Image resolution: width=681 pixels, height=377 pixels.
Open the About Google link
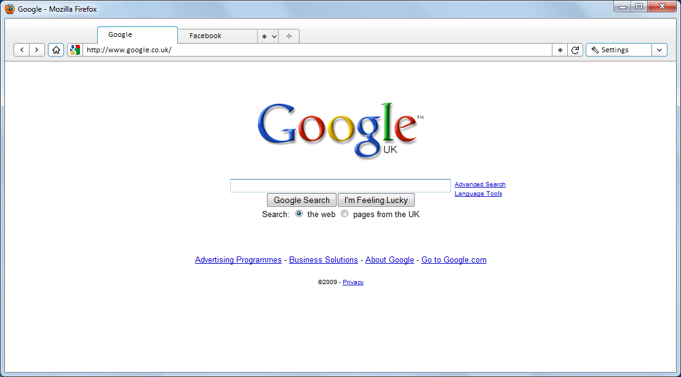389,260
